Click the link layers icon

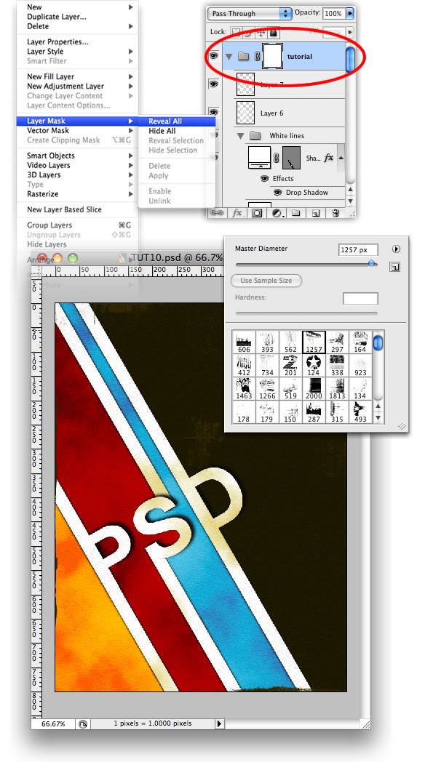pos(217,213)
